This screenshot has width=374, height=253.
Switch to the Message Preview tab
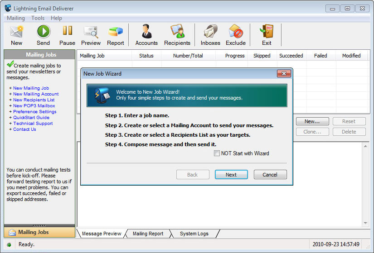click(102, 234)
